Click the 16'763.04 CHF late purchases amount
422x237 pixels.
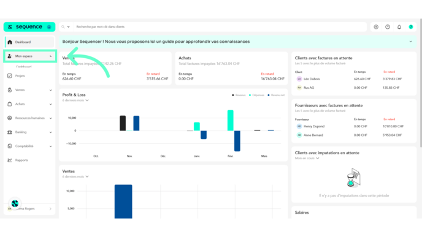point(272,79)
